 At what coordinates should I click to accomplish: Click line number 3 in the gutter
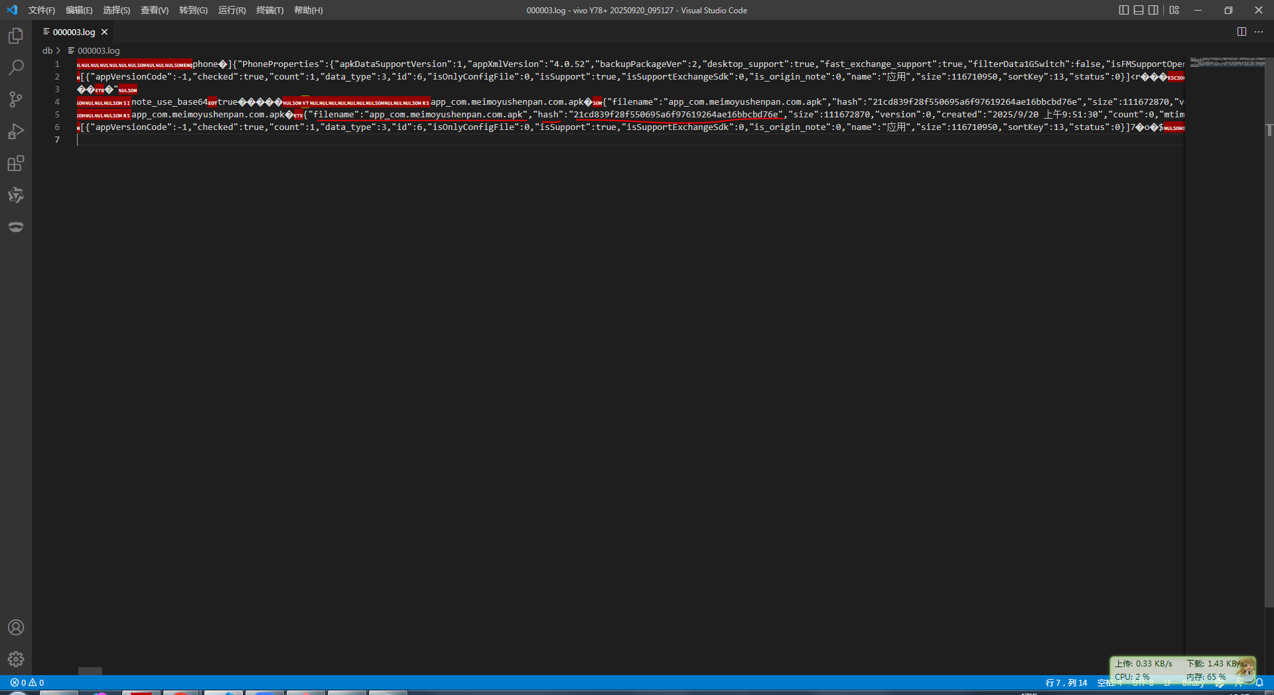(x=57, y=90)
